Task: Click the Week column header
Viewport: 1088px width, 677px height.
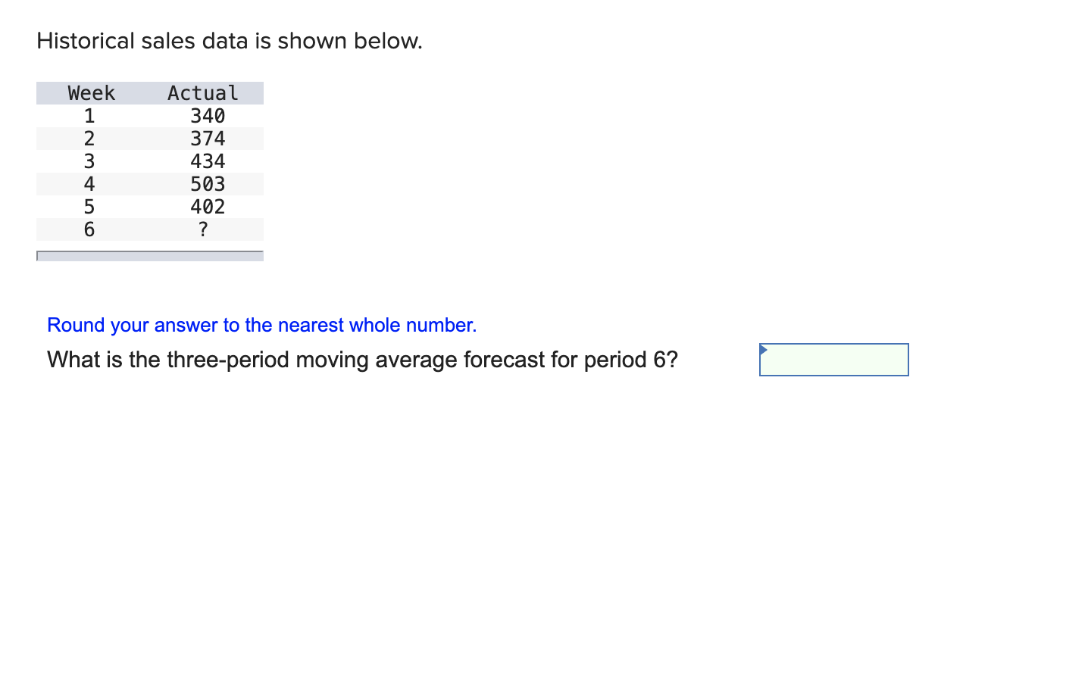Action: point(91,92)
